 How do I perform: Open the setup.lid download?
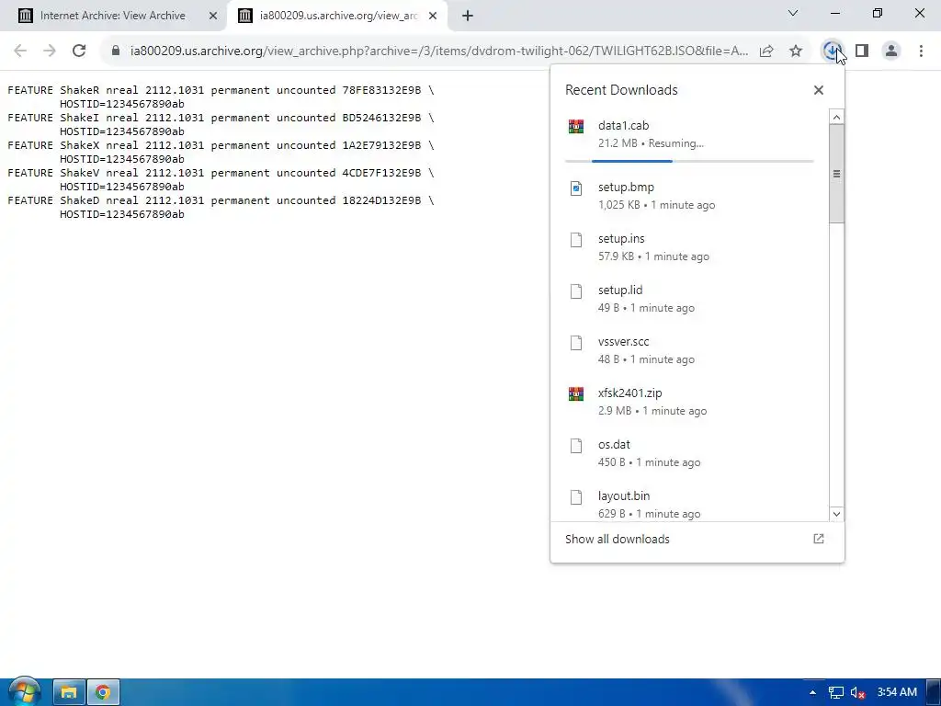(689, 299)
